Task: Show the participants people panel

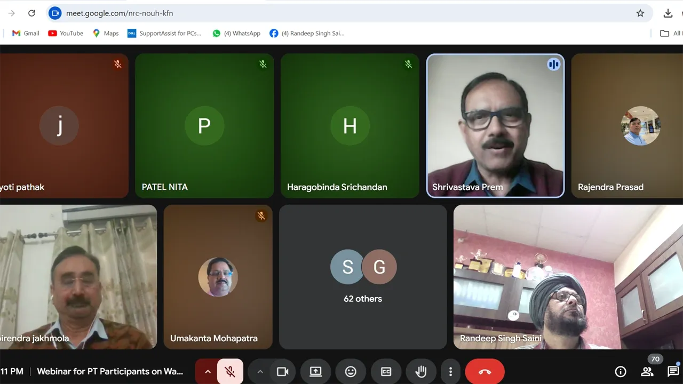Action: (647, 372)
